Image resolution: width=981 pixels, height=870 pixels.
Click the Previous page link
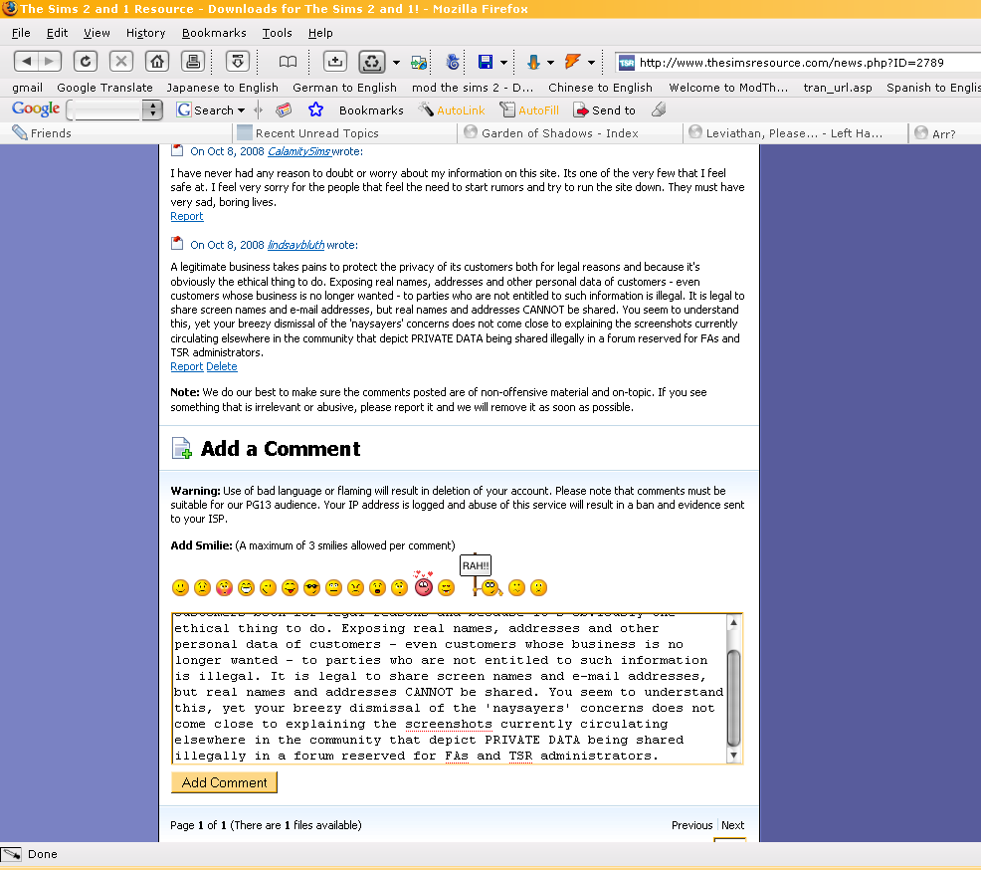[691, 825]
